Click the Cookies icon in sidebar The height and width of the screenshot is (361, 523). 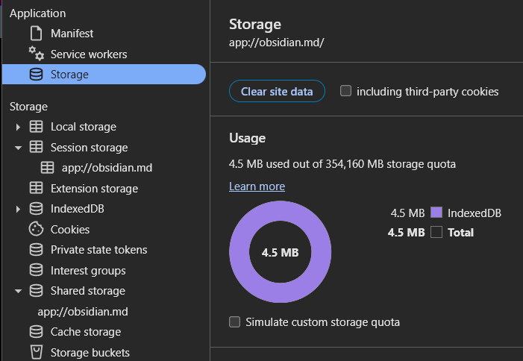[36, 230]
